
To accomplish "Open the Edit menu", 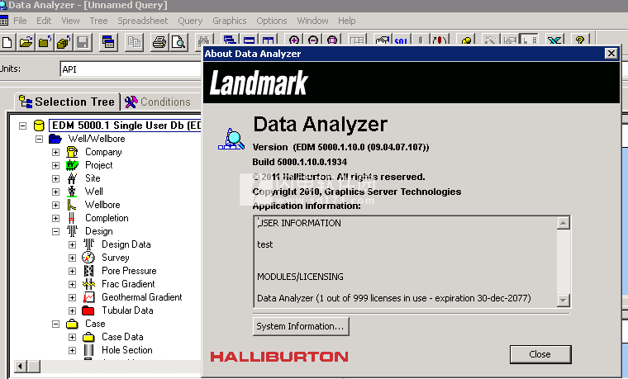I will 44,21.
